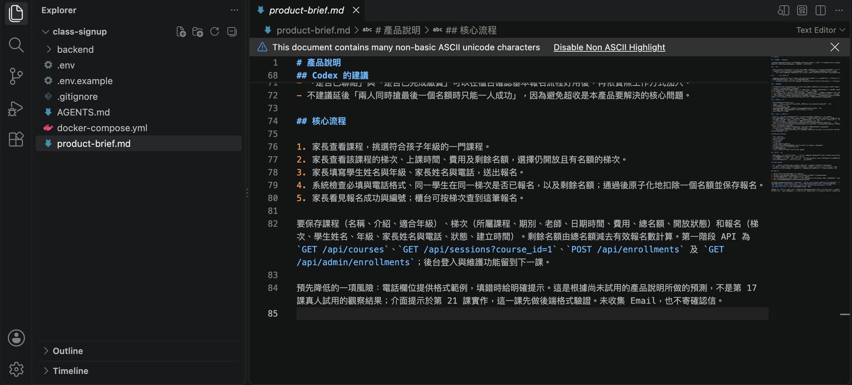Open the markdown preview to the side
The image size is (852, 385).
pyautogui.click(x=783, y=10)
